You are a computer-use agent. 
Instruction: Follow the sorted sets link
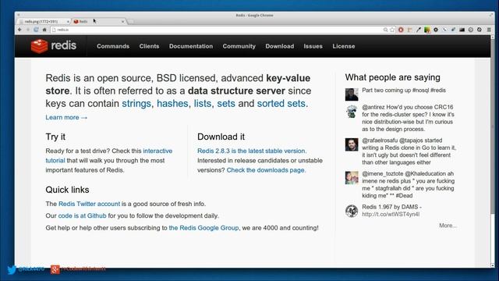pos(281,104)
